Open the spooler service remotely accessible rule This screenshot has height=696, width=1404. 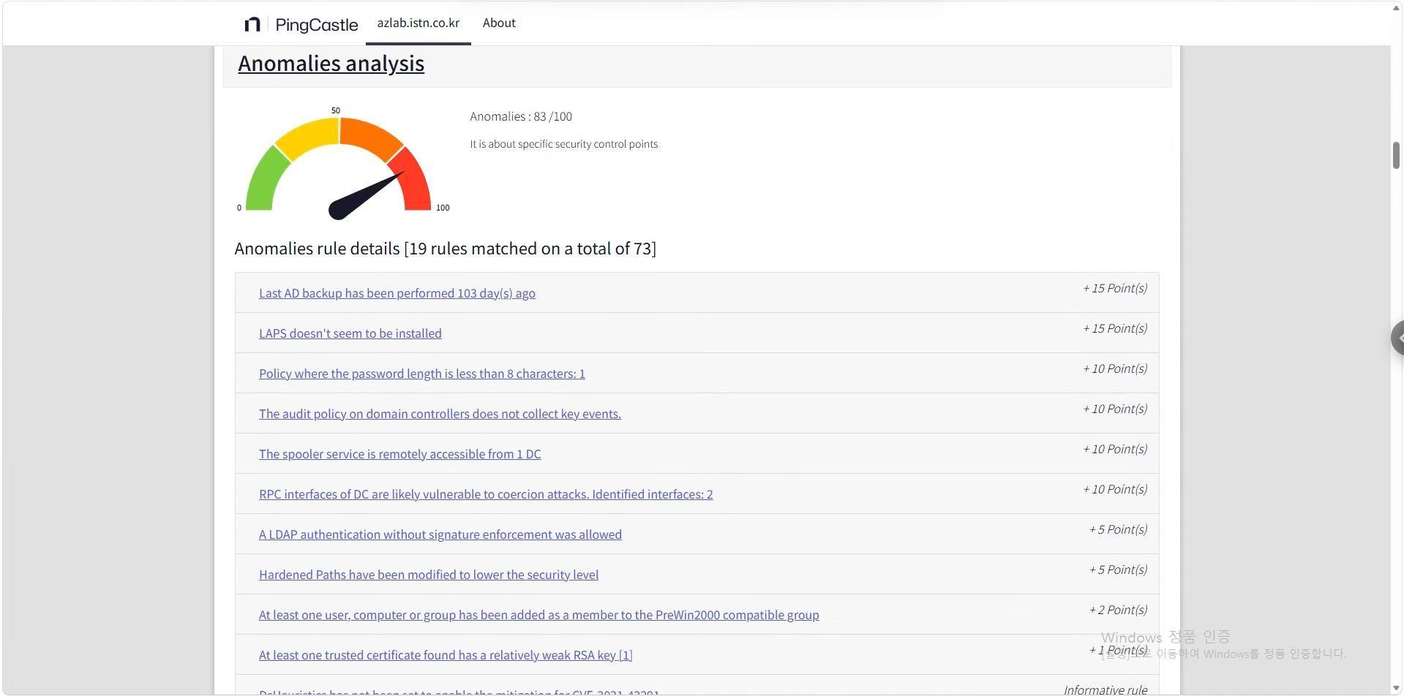point(400,454)
